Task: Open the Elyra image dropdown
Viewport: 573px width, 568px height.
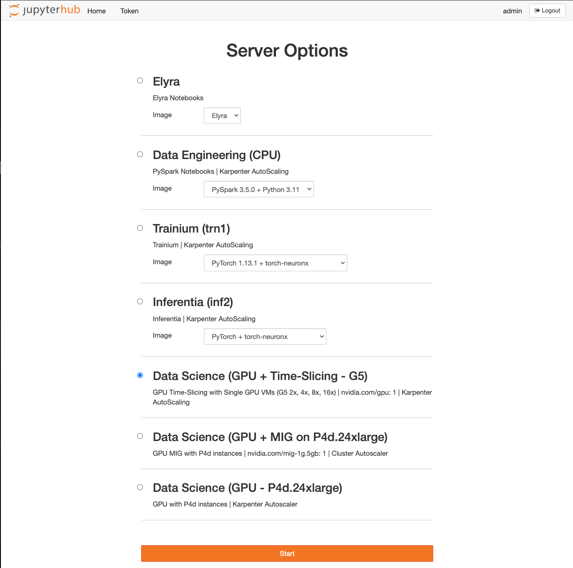Action: pos(222,116)
